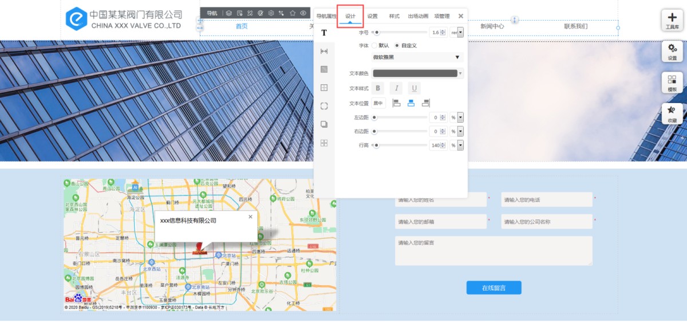This screenshot has width=687, height=330.
Task: Switch to the 样式 tab
Action: point(394,16)
